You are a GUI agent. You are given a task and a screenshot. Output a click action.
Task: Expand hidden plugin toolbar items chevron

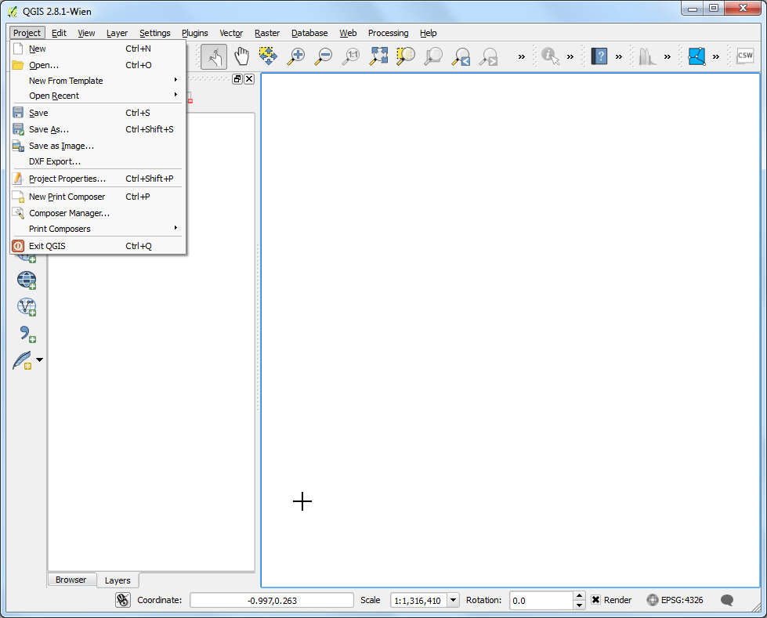click(715, 56)
